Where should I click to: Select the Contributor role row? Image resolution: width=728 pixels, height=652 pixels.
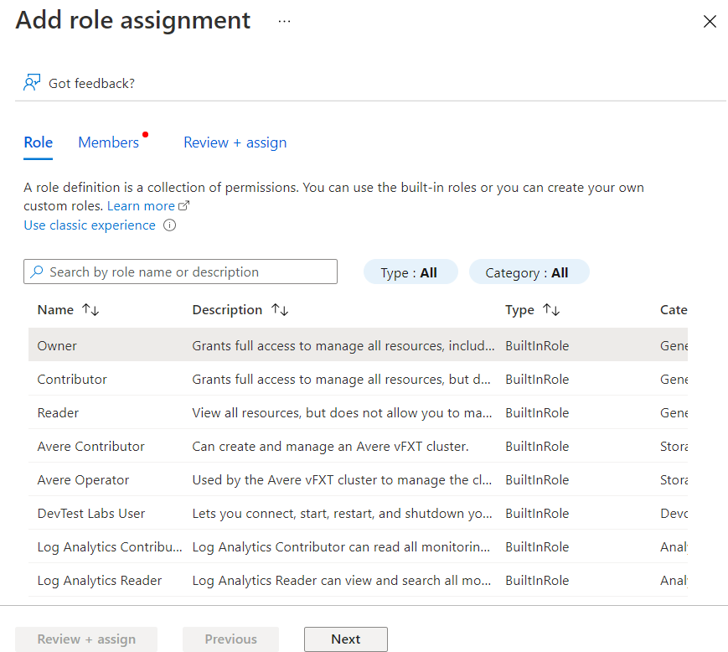pyautogui.click(x=72, y=379)
